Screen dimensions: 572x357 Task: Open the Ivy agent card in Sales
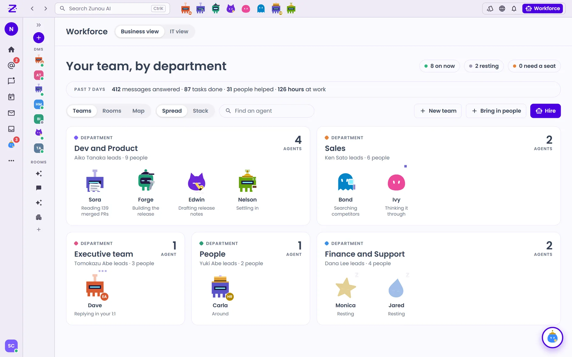click(396, 193)
